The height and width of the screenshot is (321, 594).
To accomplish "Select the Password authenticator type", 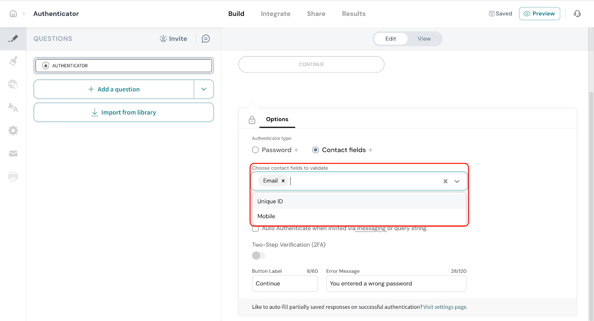I will coord(255,150).
